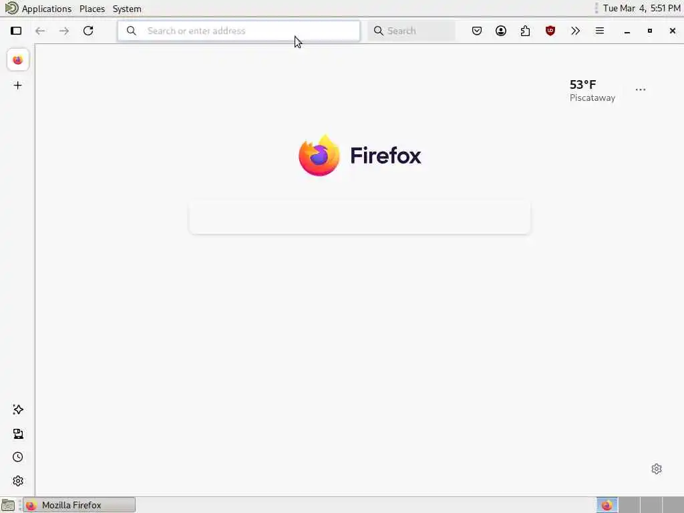The width and height of the screenshot is (684, 513).
Task: Open the AI chatbot sparkle sidebar icon
Action: tap(18, 409)
